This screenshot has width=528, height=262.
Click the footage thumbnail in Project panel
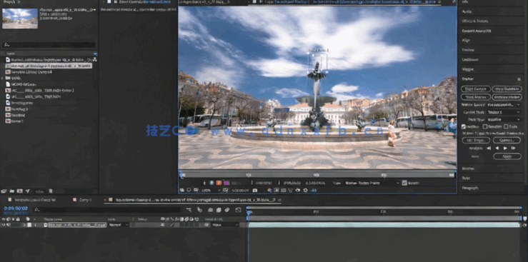[20, 19]
